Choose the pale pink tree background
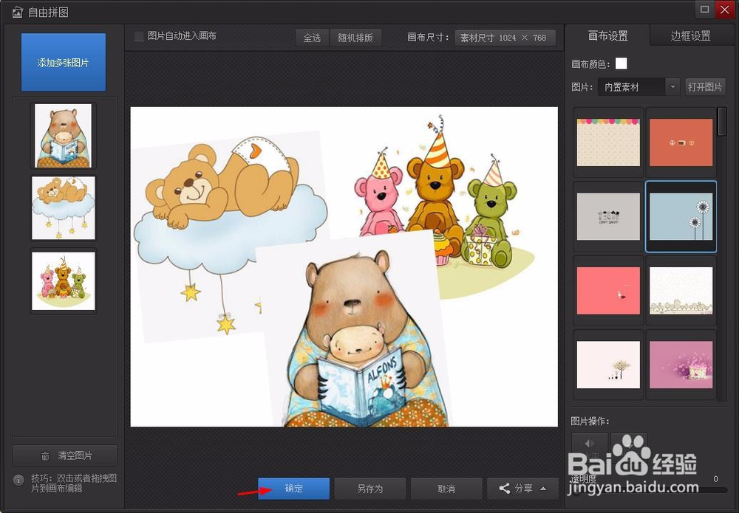This screenshot has width=739, height=513. pos(608,365)
